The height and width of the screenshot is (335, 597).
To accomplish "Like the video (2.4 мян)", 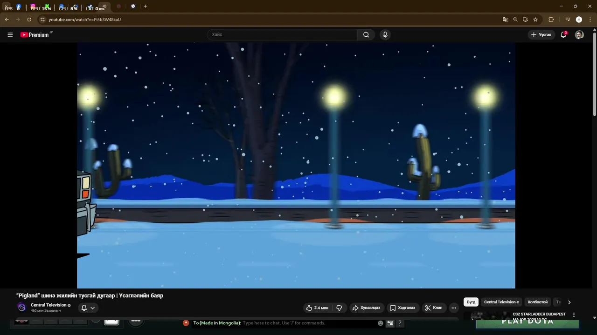I will (317, 308).
